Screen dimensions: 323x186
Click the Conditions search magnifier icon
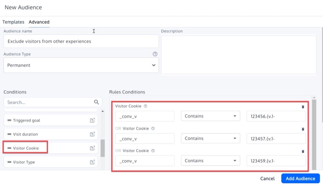tap(96, 102)
